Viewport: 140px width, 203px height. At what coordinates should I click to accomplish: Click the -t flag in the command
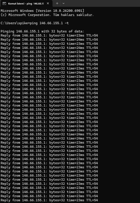66,23
